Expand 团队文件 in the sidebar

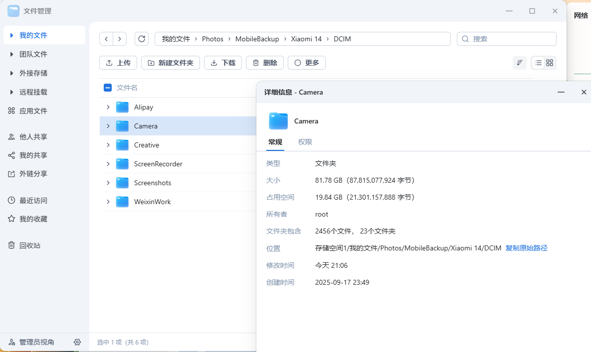point(11,54)
